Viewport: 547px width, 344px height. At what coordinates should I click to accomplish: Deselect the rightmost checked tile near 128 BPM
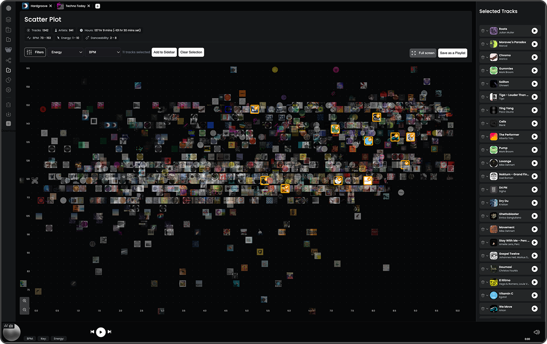tap(405, 164)
